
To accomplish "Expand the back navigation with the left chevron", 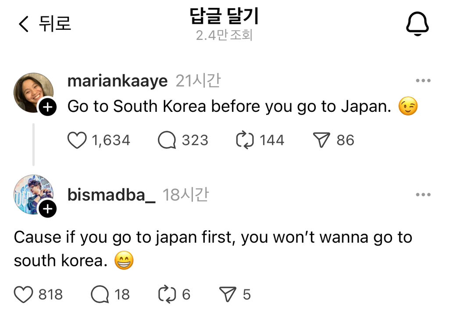I will click(23, 24).
